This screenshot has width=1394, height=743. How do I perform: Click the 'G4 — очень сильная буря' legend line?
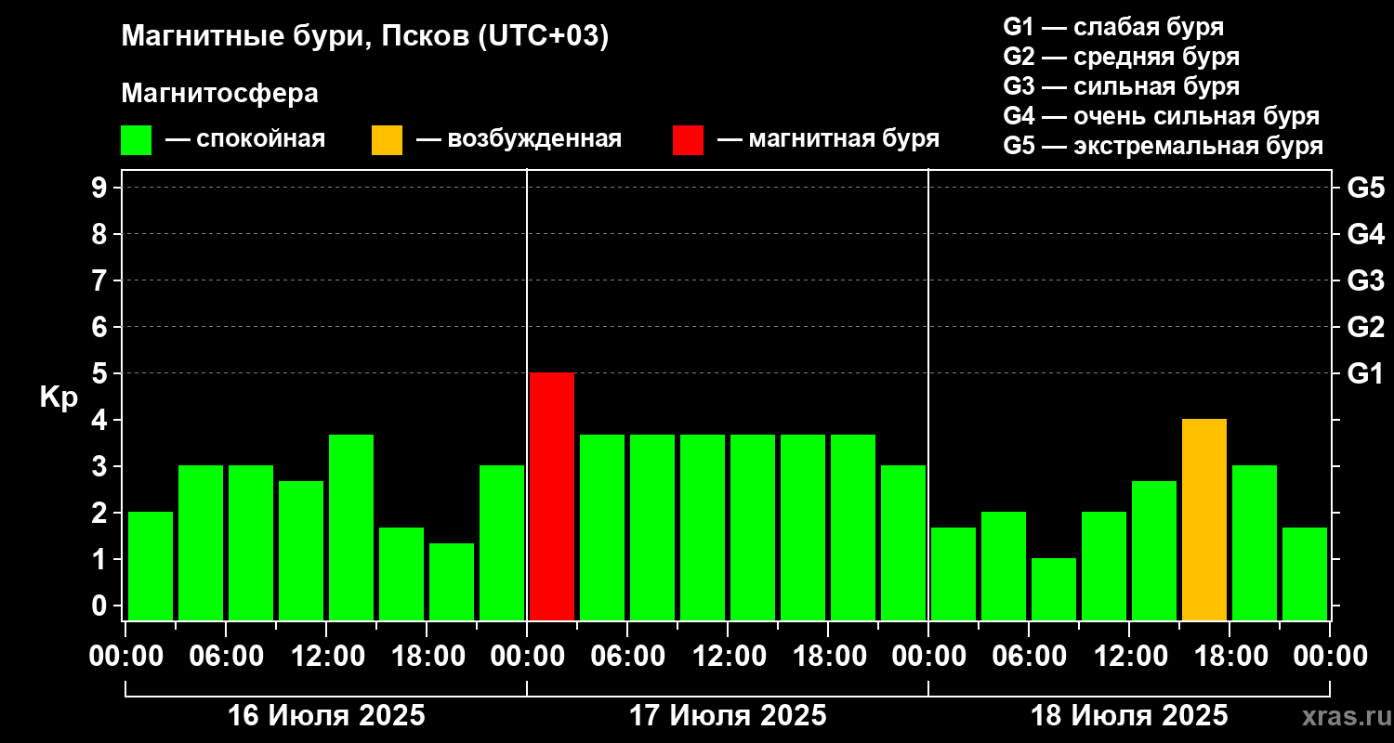1162,116
